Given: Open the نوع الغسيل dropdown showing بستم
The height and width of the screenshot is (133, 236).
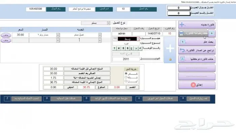Looking at the screenshot, I should point(108,23).
